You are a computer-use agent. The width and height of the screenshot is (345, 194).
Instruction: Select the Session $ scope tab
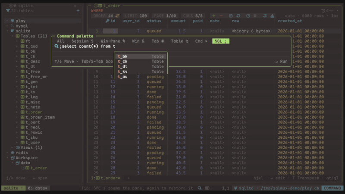coord(82,41)
